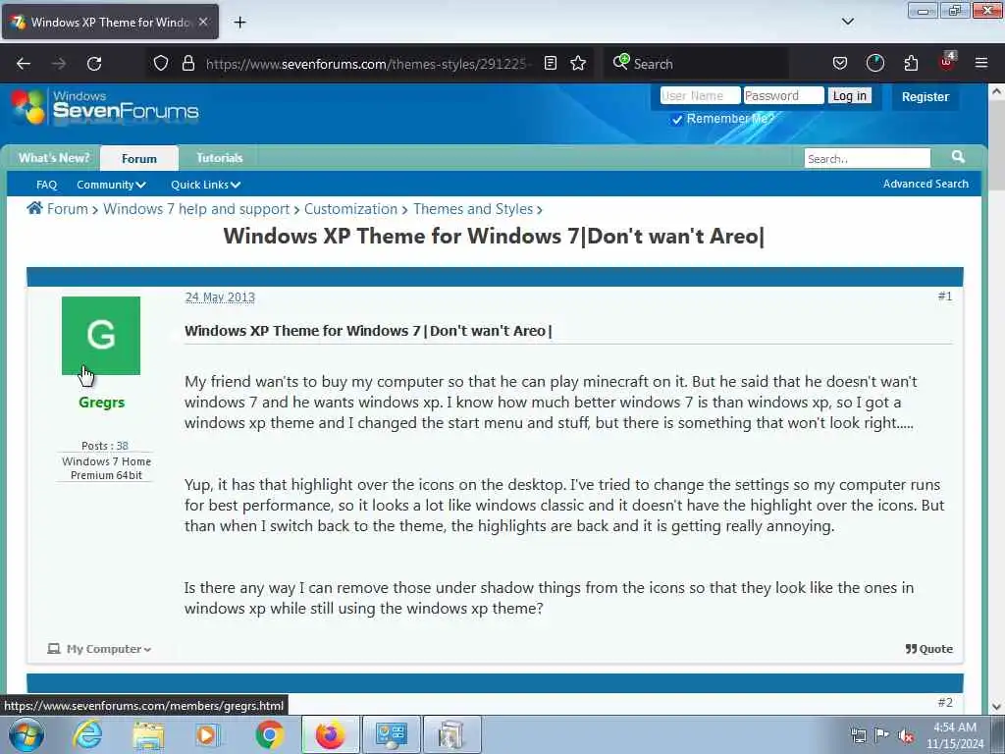Close the Windows XP Theme tab
The width and height of the screenshot is (1005, 754).
pyautogui.click(x=203, y=22)
